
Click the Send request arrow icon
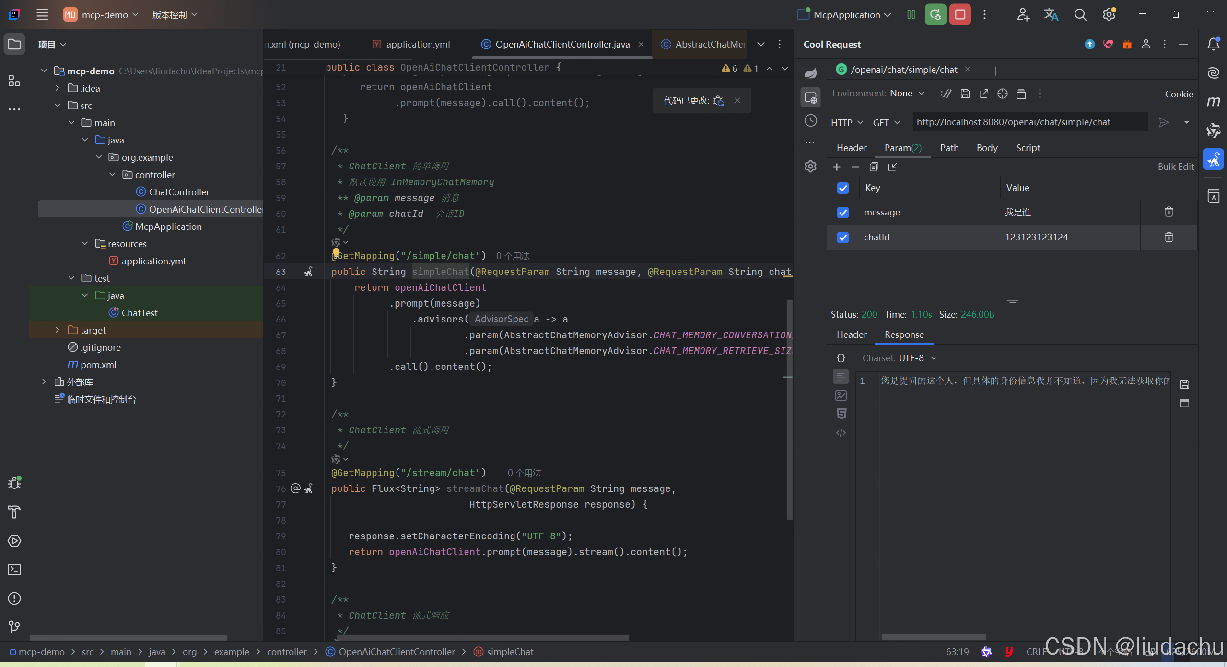point(1163,122)
